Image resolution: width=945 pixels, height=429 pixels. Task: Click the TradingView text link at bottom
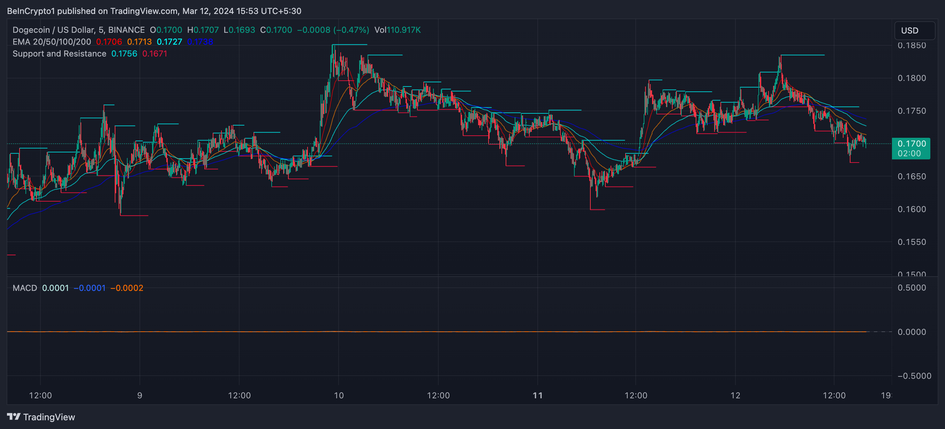pyautogui.click(x=49, y=417)
